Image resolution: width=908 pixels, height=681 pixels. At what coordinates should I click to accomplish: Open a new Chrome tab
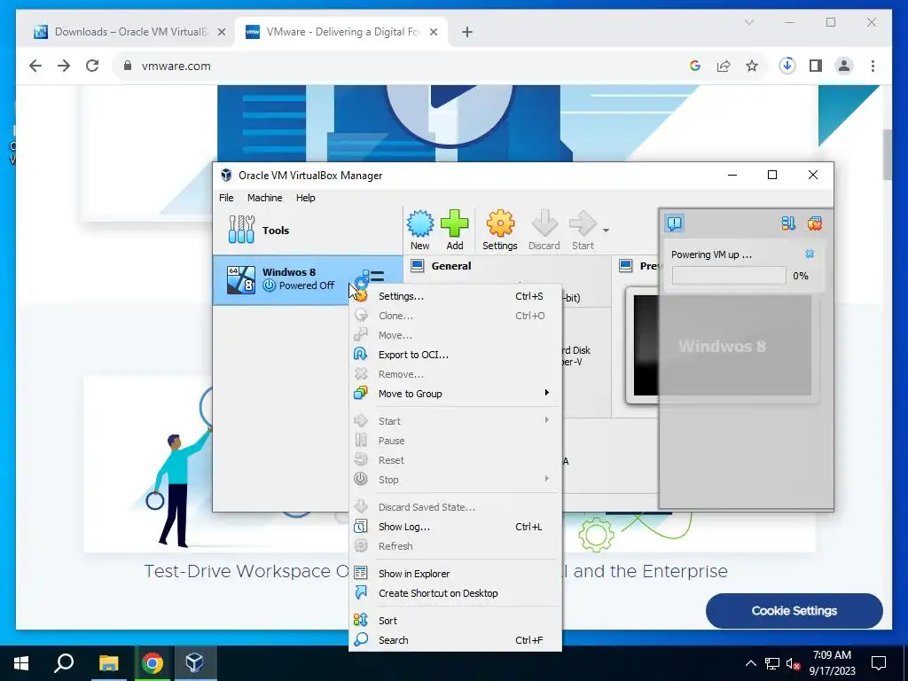(467, 33)
